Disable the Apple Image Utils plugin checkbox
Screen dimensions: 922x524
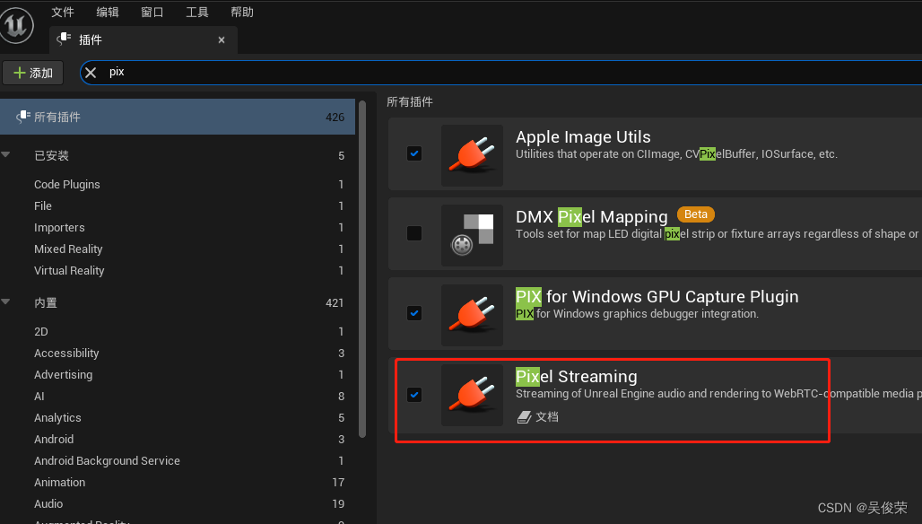[414, 153]
